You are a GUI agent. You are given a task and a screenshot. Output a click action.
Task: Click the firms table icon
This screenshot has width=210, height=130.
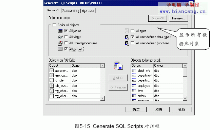134,91
